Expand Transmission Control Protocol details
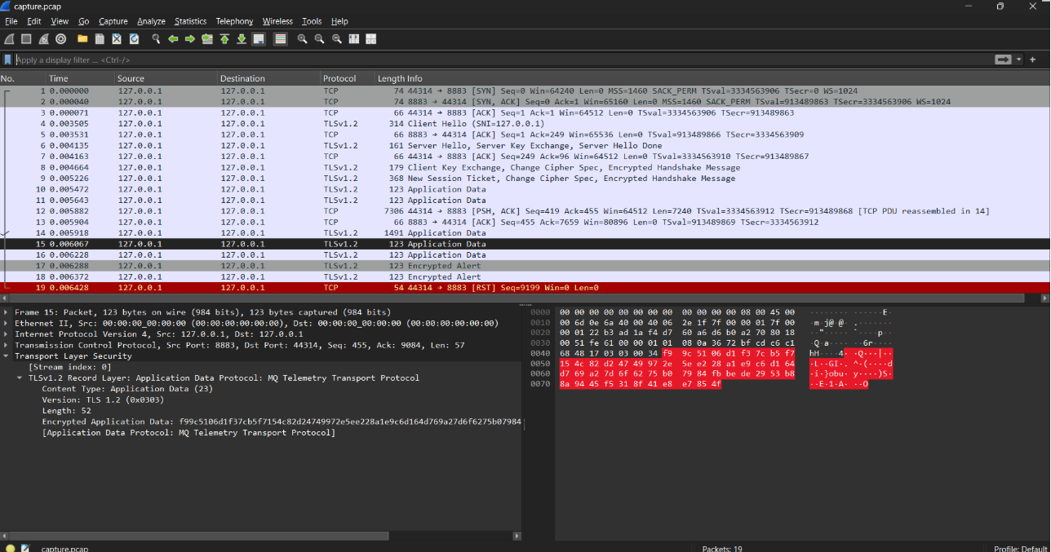Image resolution: width=1051 pixels, height=552 pixels. 7,345
